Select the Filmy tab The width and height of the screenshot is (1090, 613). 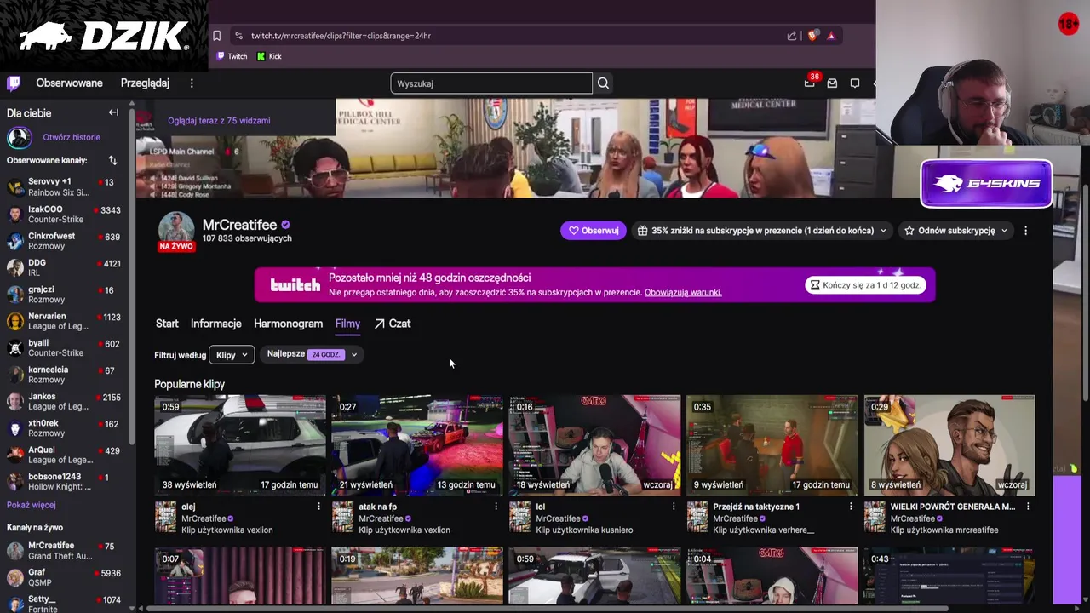(x=347, y=324)
